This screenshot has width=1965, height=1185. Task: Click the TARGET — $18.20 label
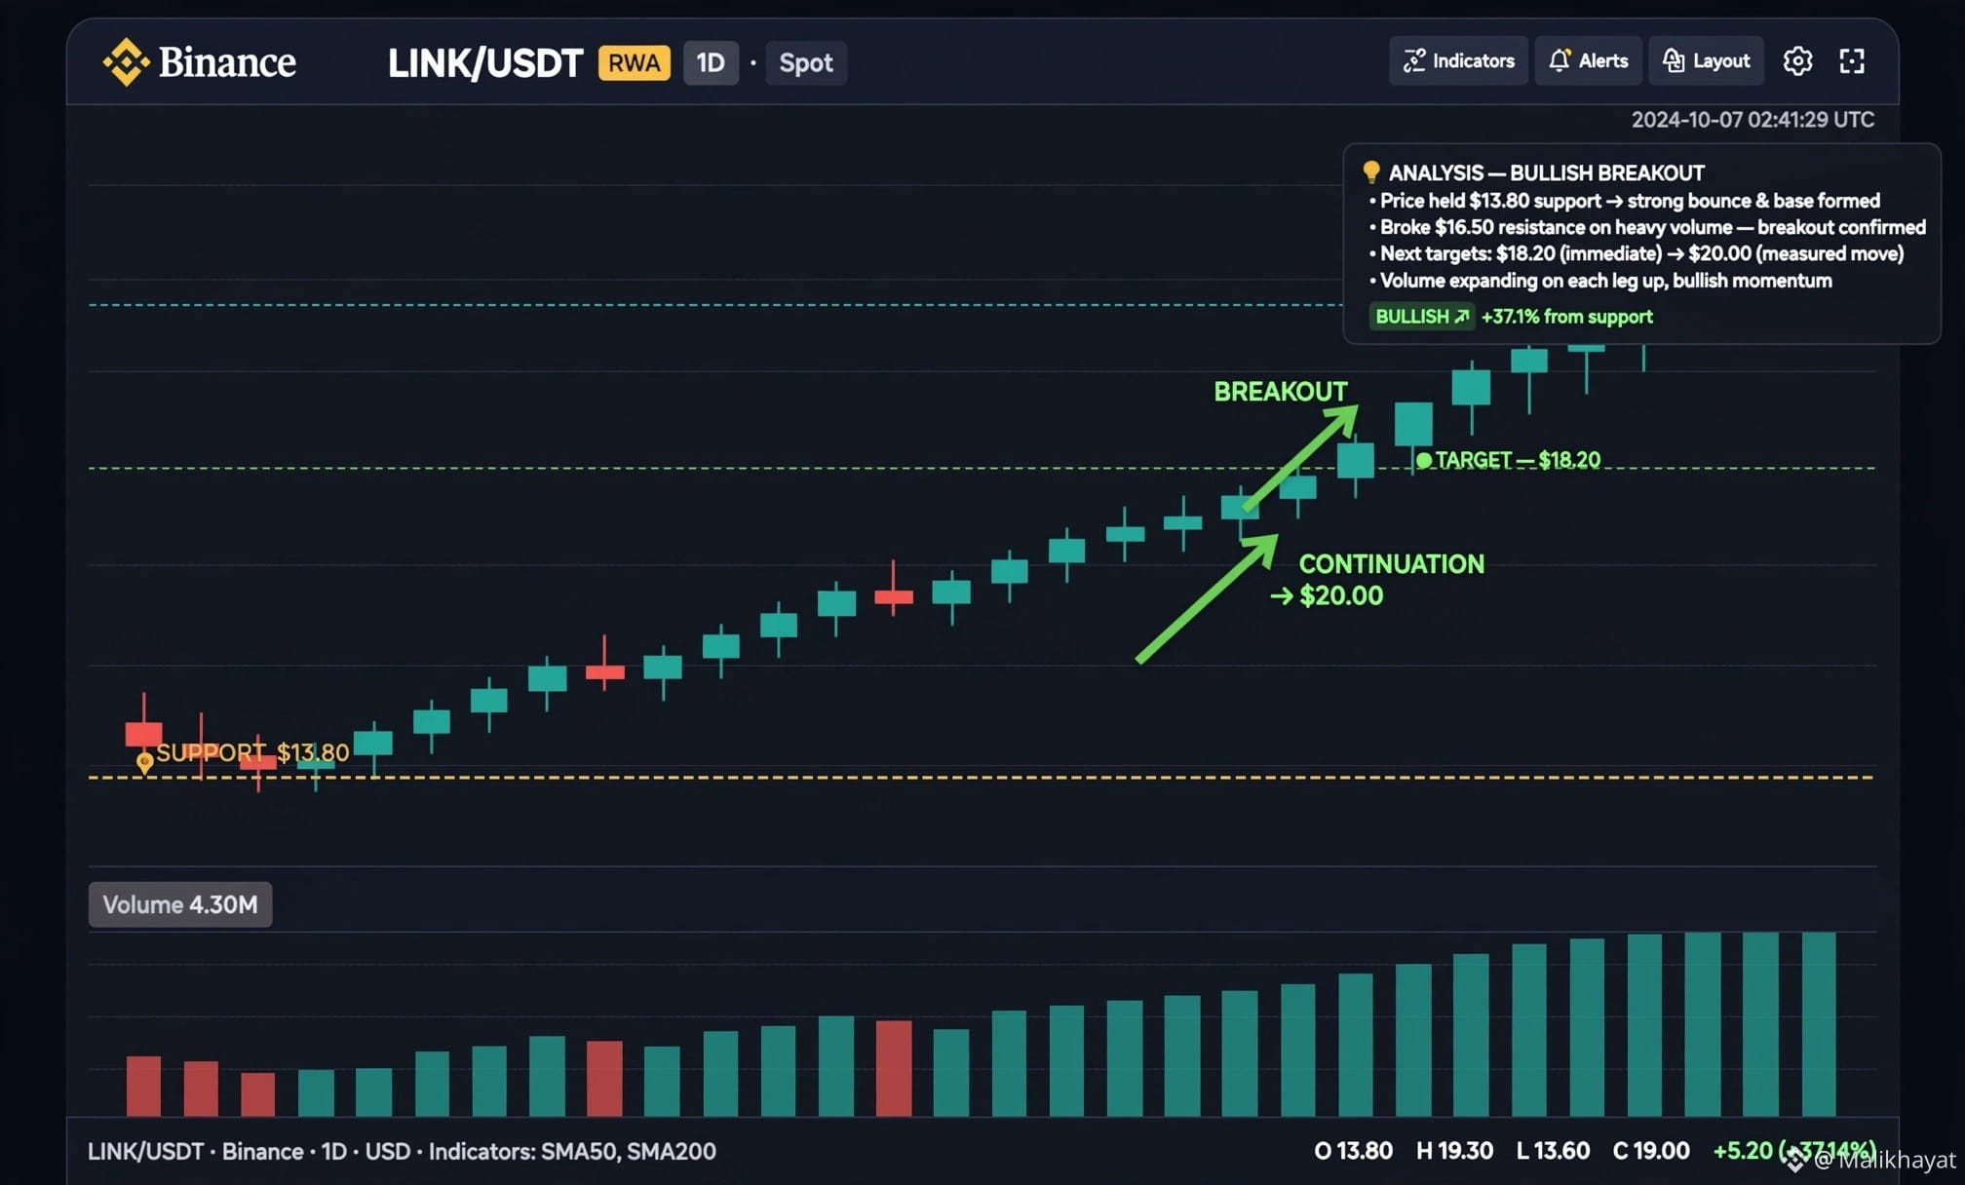point(1518,460)
